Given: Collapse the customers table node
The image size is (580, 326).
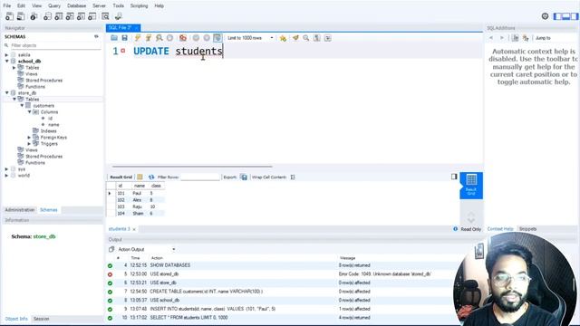Looking at the screenshot, I should click(22, 106).
